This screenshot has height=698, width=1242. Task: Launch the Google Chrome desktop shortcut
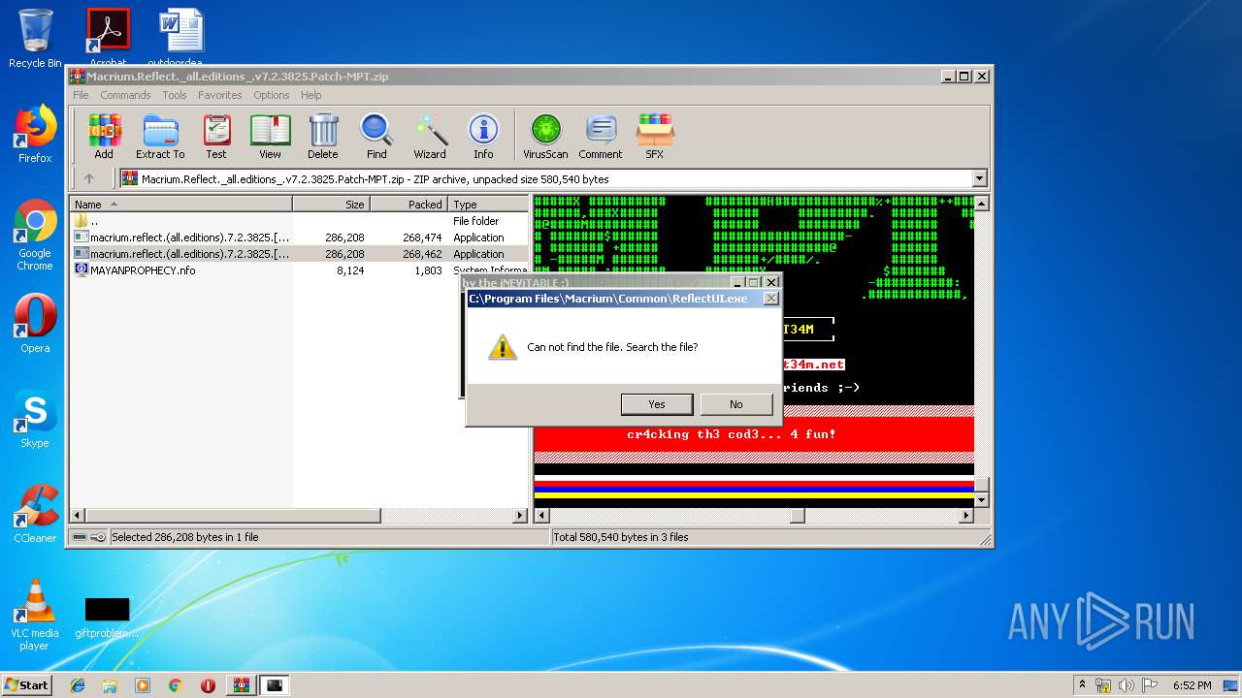[35, 235]
